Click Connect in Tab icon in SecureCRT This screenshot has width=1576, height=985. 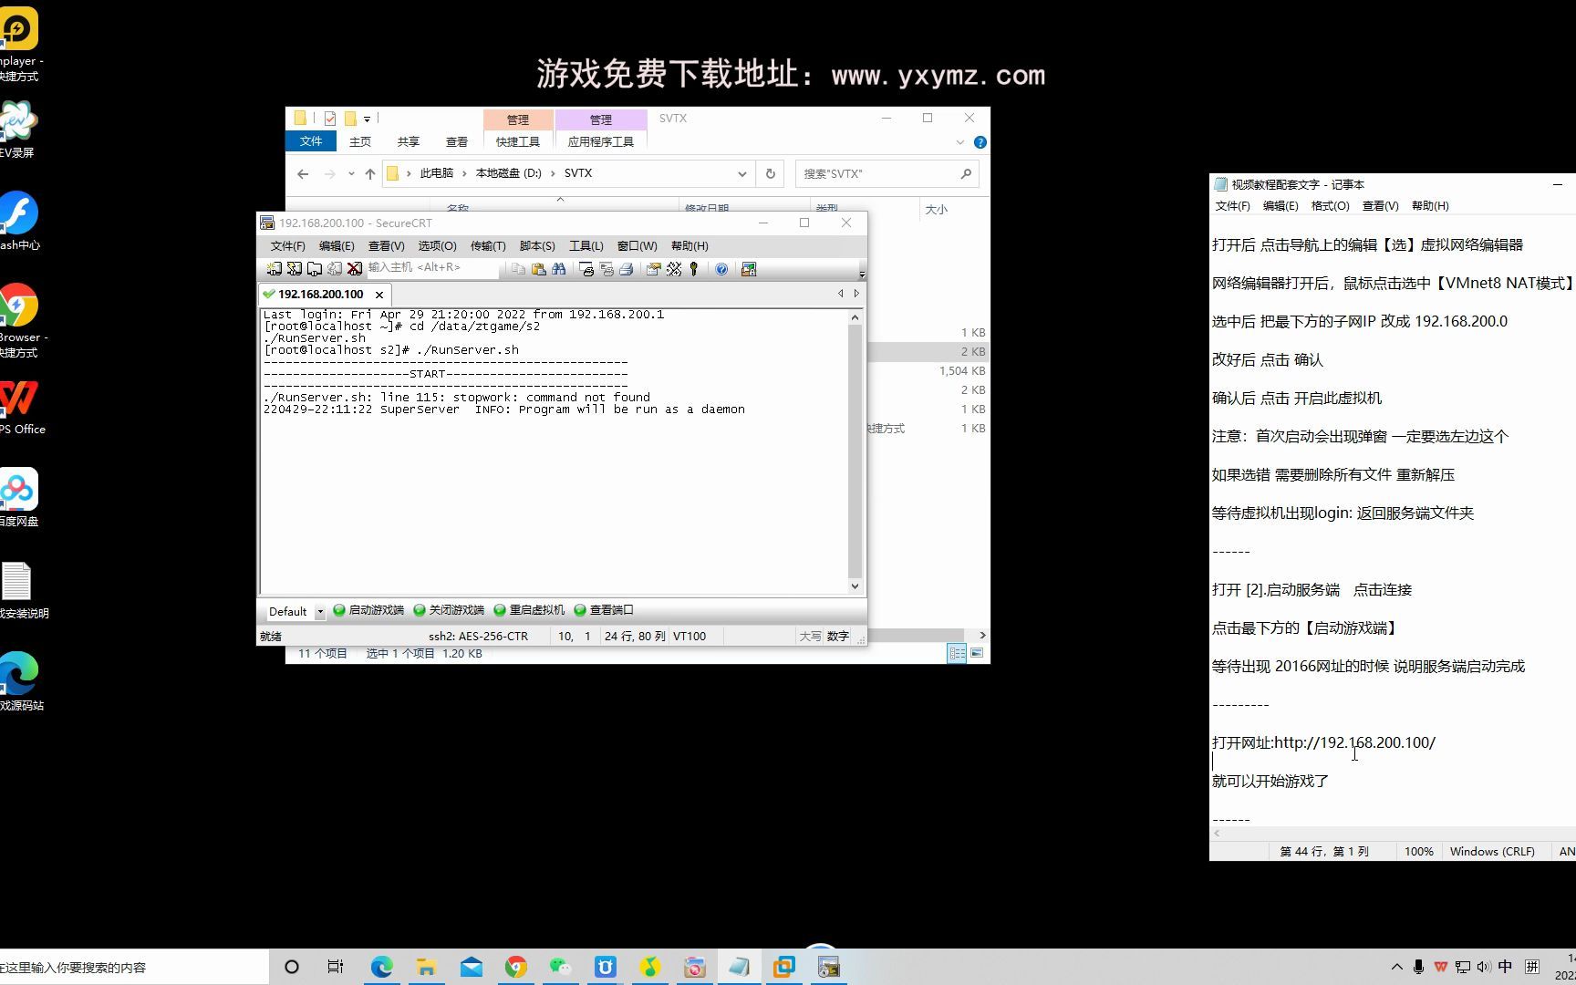click(x=315, y=269)
